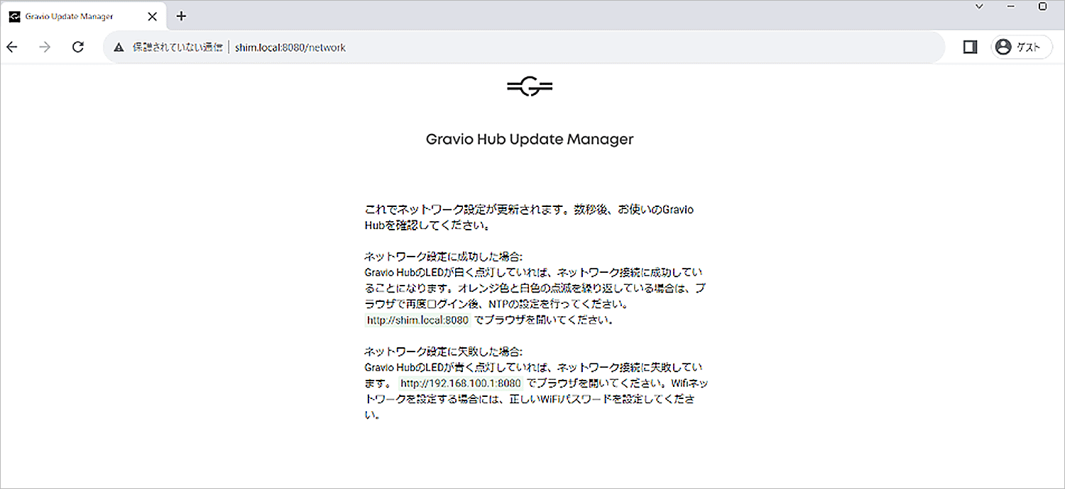Close the Gravio Update Manager tab
Screen dimensions: 1065x489
click(x=152, y=16)
